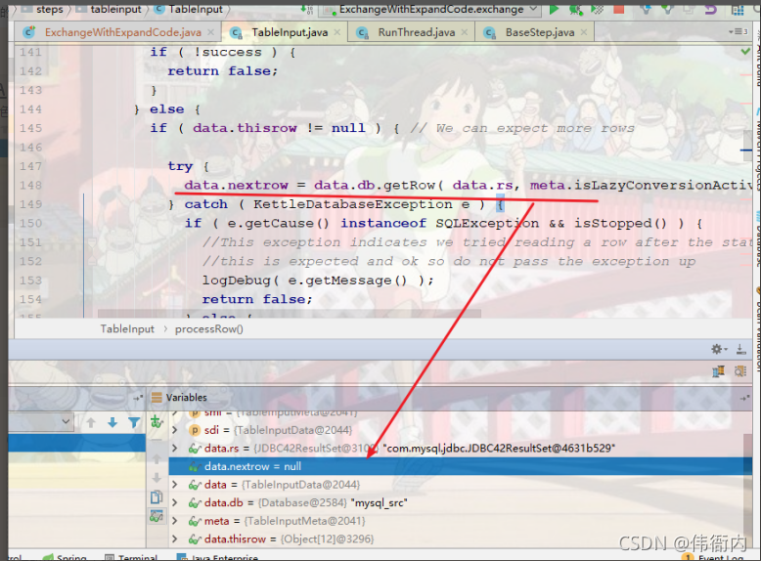This screenshot has height=561, width=761.
Task: Close the ExchangeWithExpandCode.java tab
Action: coord(211,32)
